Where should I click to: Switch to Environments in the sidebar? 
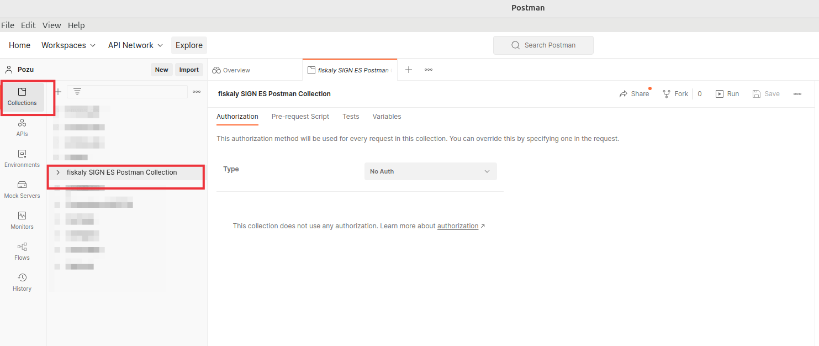click(22, 159)
